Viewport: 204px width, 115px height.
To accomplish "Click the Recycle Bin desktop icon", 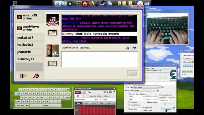I will point(15,3).
